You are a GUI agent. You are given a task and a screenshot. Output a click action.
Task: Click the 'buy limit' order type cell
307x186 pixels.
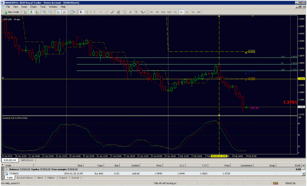pos(99,173)
